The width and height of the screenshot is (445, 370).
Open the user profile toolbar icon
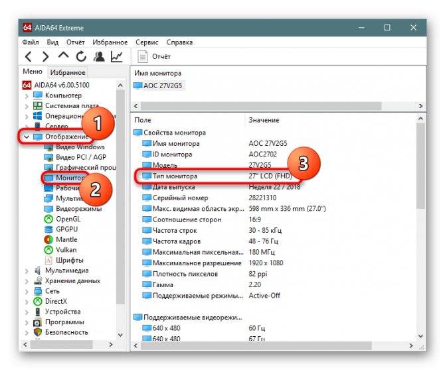99,56
